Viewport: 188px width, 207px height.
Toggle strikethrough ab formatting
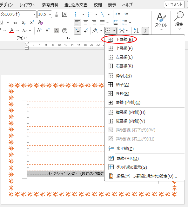(x=15, y=22)
